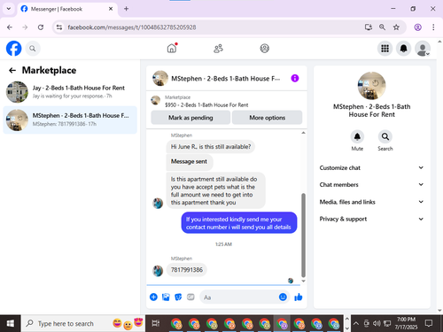Click the 'Hi June R., is this still available?' message
Viewport: 443px width, 332px height.
(211, 147)
